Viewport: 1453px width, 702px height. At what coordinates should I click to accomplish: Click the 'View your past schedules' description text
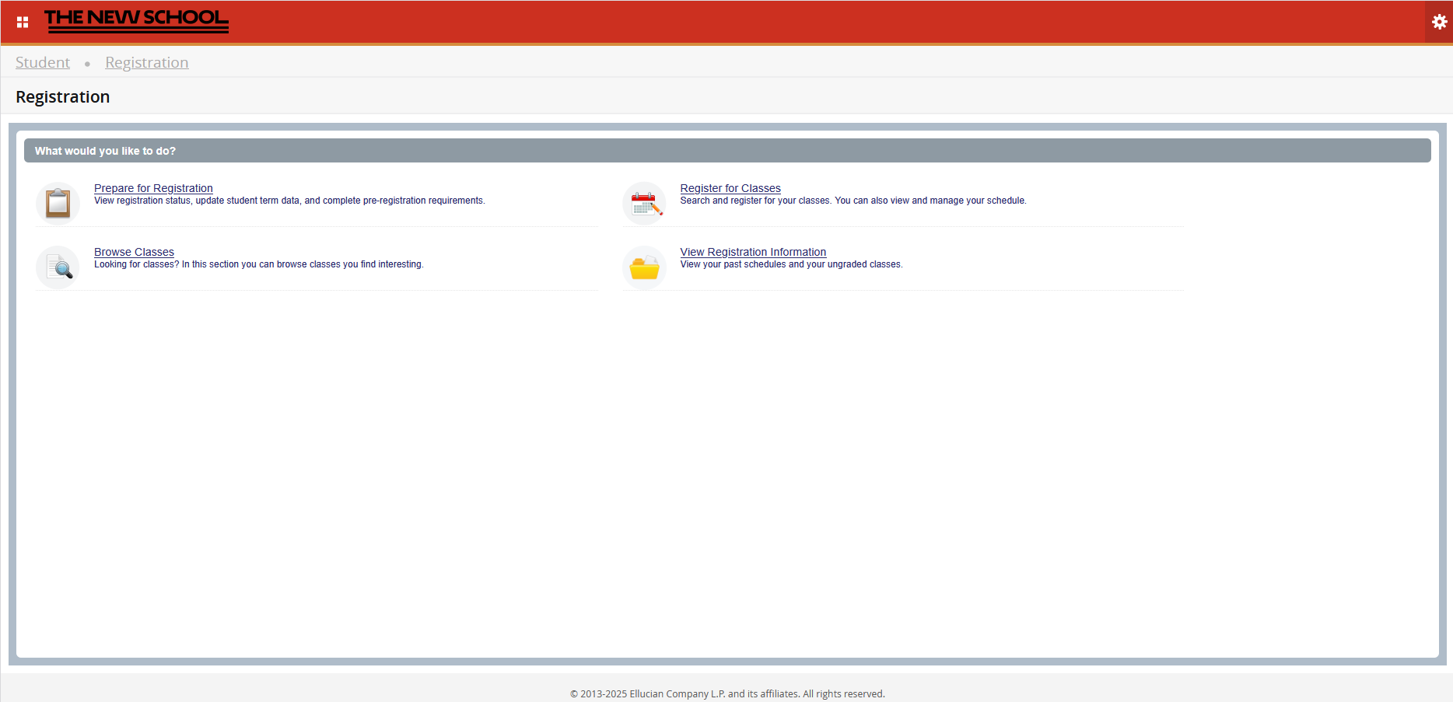pyautogui.click(x=791, y=264)
